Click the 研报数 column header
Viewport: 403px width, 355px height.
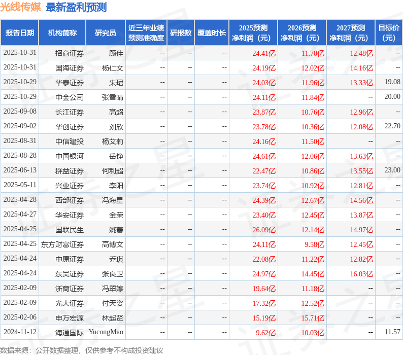coord(181,33)
